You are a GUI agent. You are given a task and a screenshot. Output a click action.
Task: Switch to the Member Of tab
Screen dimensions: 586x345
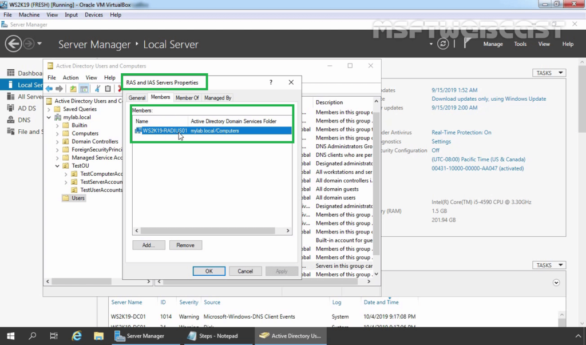(x=187, y=98)
